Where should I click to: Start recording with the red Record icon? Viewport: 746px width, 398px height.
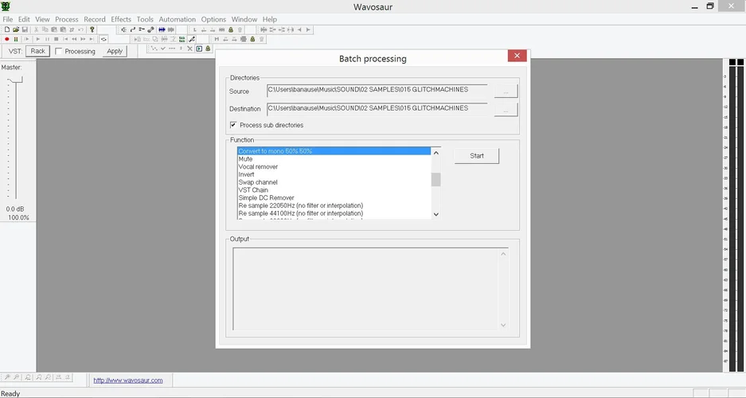tap(6, 39)
